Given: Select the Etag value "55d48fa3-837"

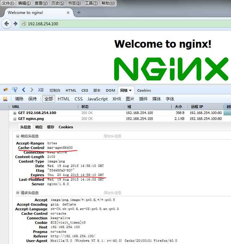Looking at the screenshot, I should (61, 170).
